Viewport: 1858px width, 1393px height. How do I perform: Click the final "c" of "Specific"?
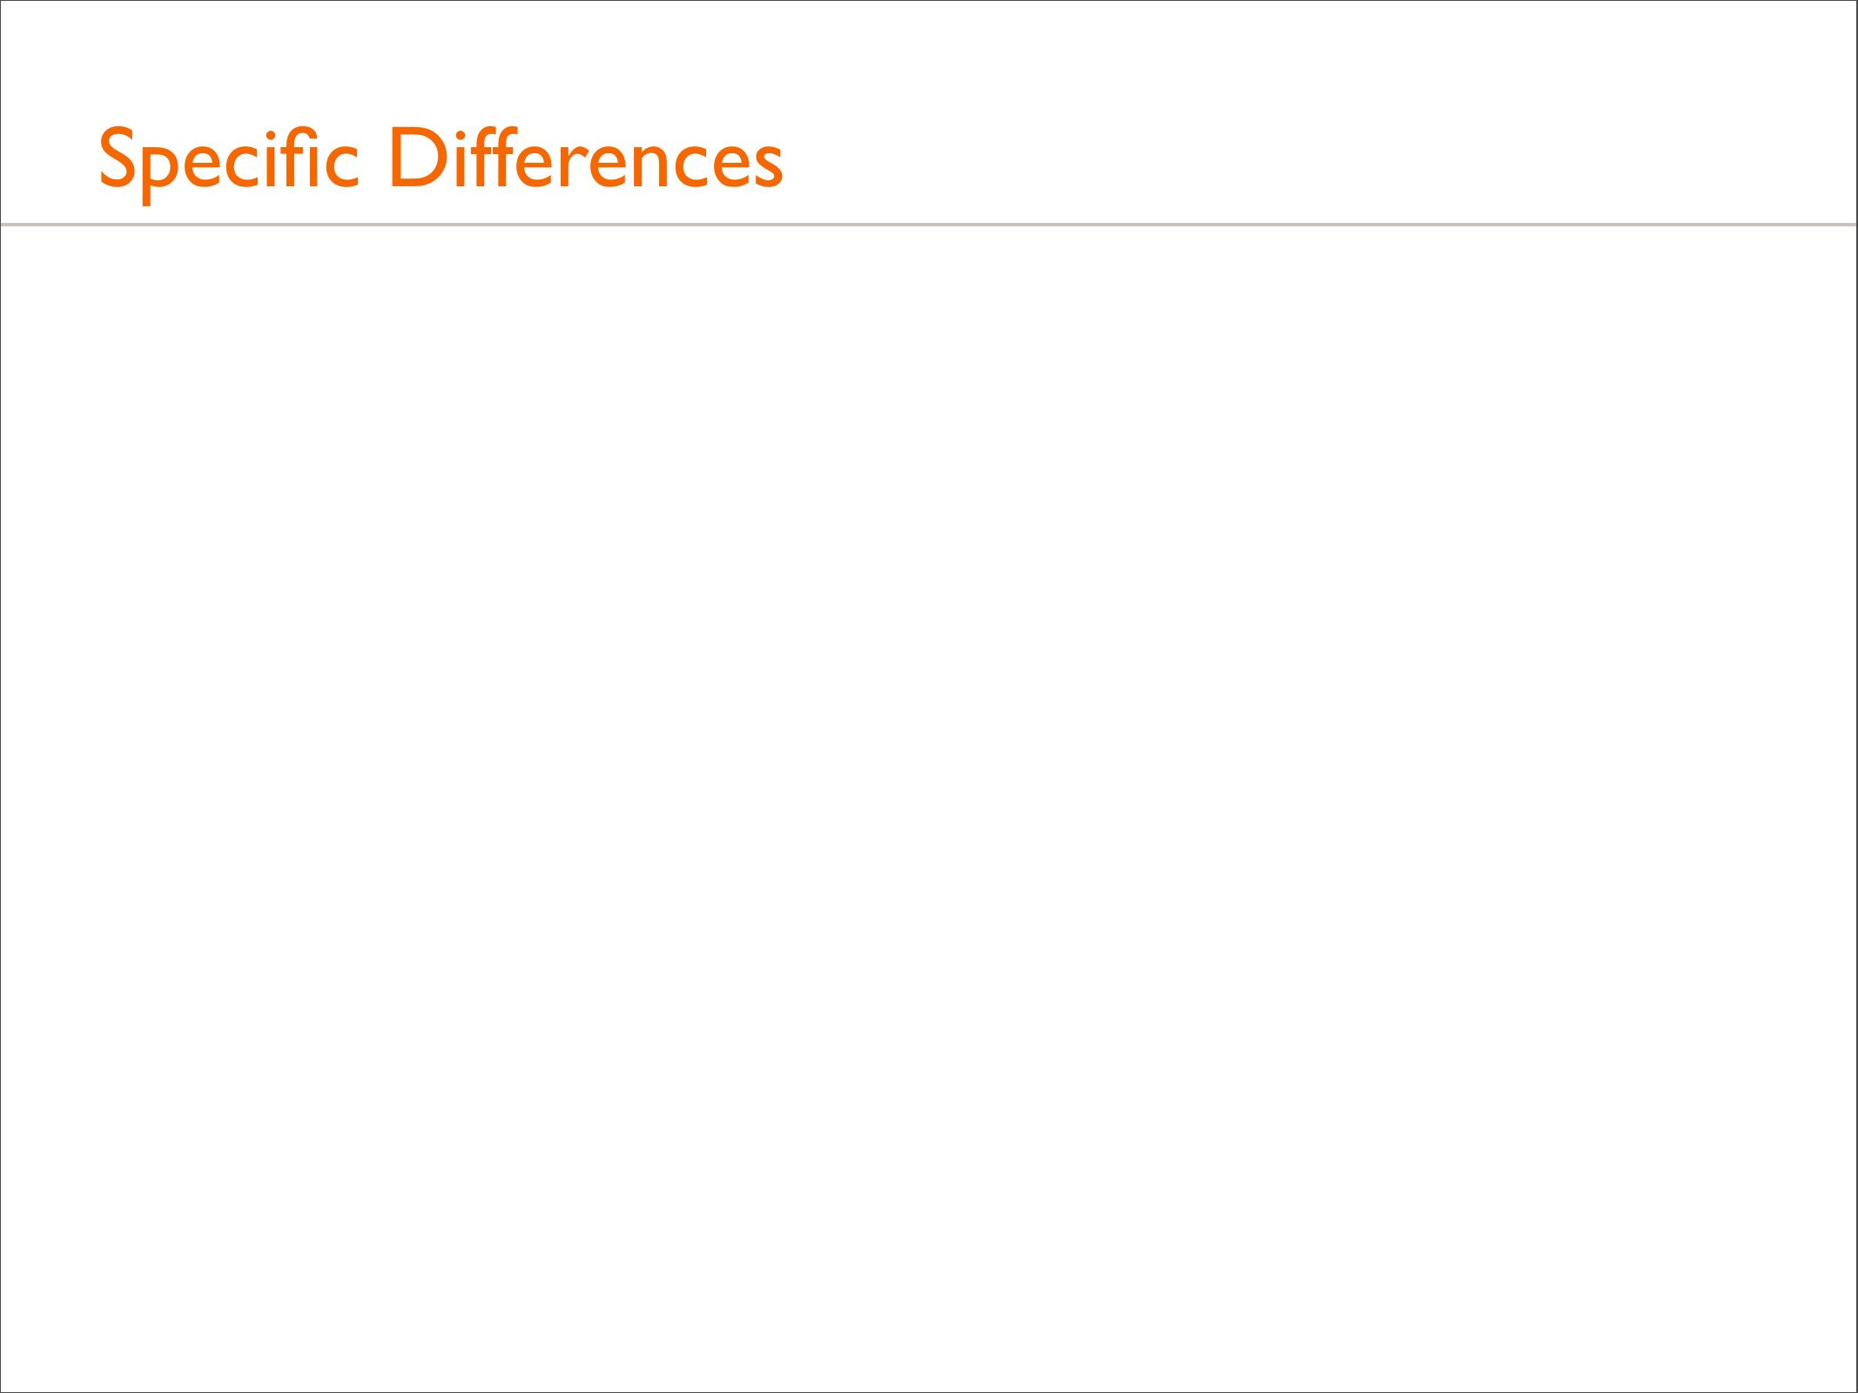point(340,165)
